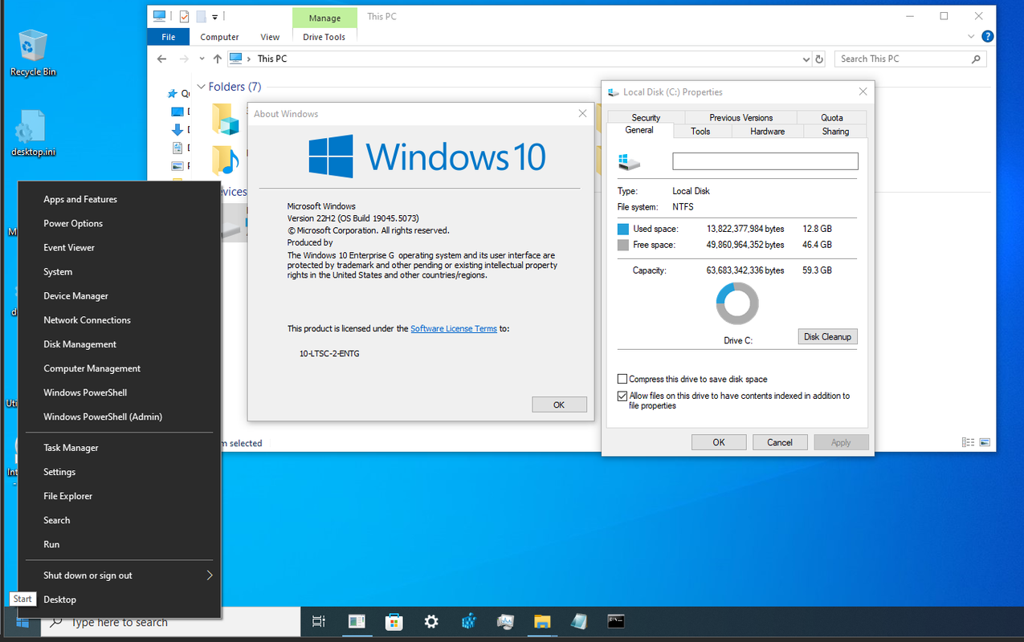The image size is (1024, 642).
Task: Close the About Windows dialog
Action: (583, 114)
